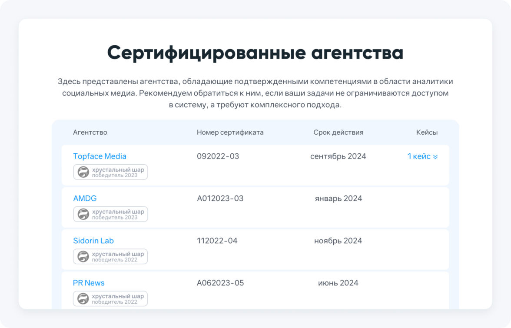511x328 pixels.
Task: Click the 'хрустальный шар победитель 2023' badge text under AMDG
Action: coord(118,214)
